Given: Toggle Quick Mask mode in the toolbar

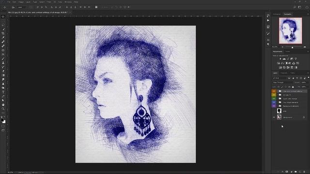Looking at the screenshot, I should (3, 126).
